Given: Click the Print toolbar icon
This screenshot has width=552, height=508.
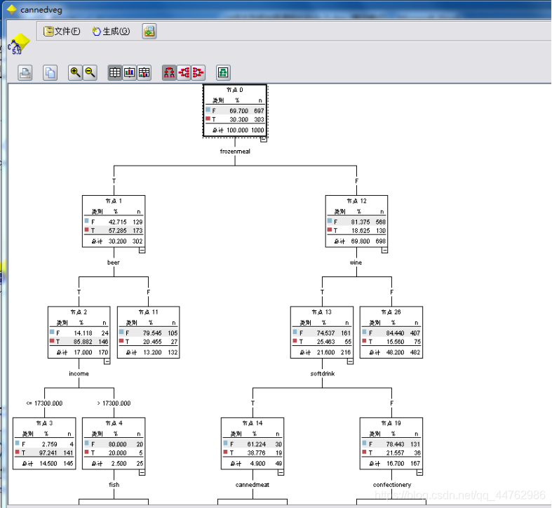Looking at the screenshot, I should [x=25, y=73].
